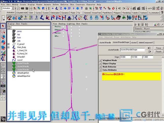Select the Move tool in toolbox
The image size is (164, 123).
click(x=3, y=37)
